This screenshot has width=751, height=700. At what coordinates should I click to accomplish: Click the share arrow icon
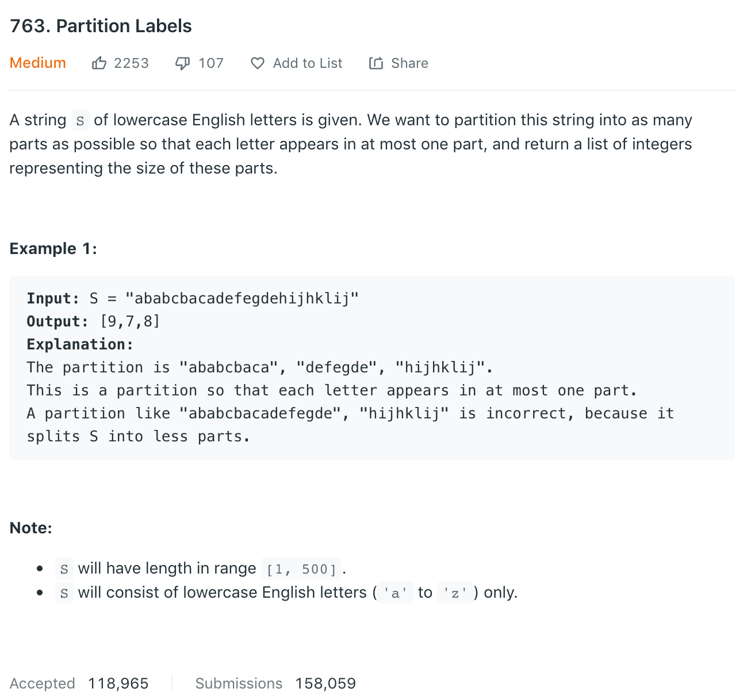[376, 63]
